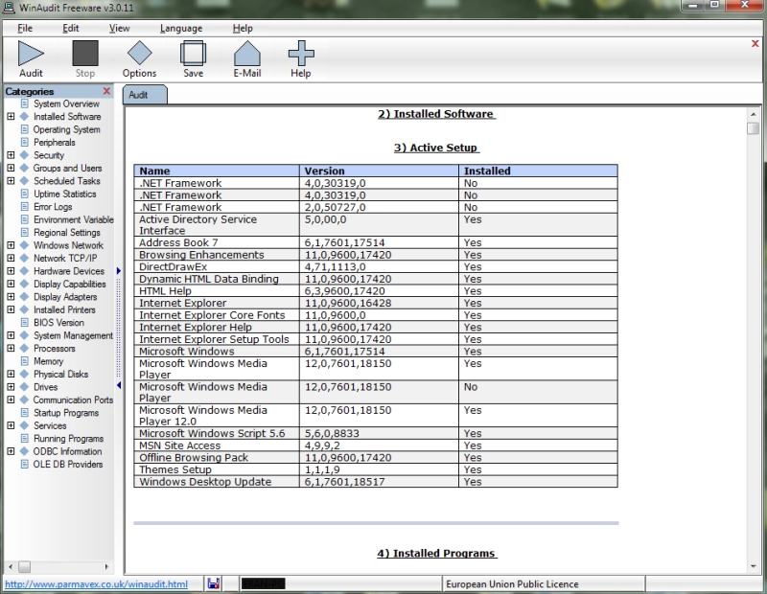Click the Categories horizontal scrollbar left arrow

pos(11,566)
